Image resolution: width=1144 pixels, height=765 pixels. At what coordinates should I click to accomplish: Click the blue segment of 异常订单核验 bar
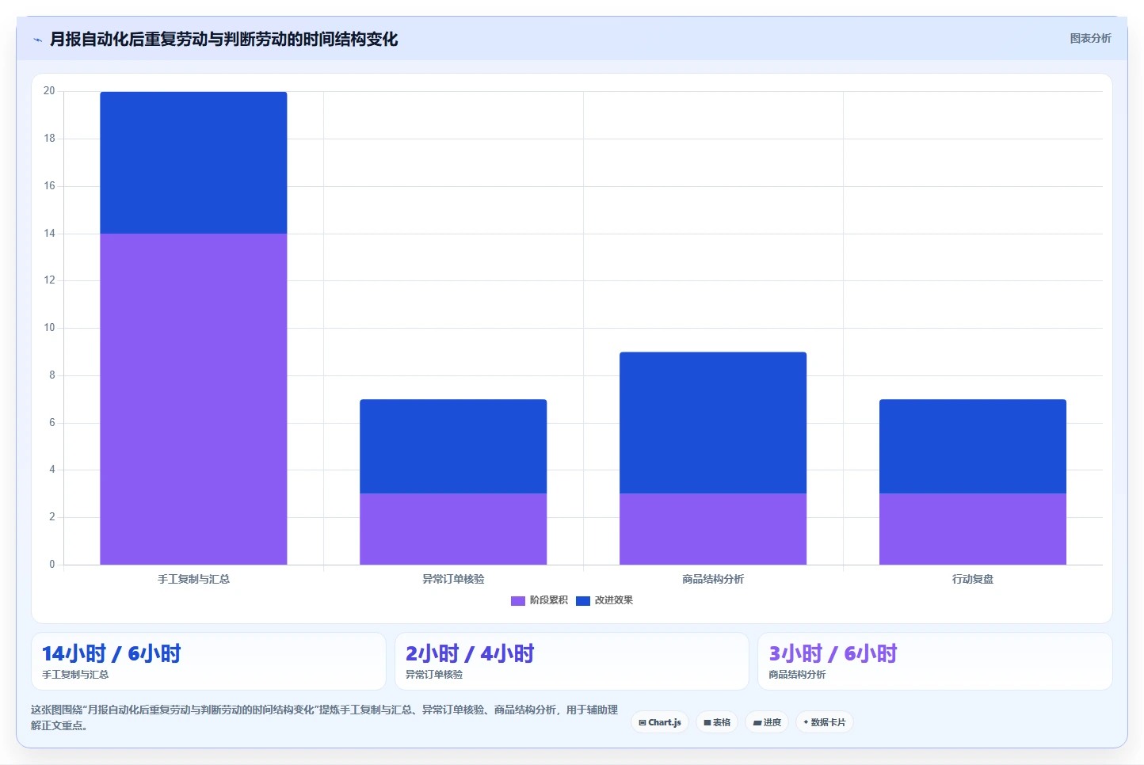click(453, 447)
